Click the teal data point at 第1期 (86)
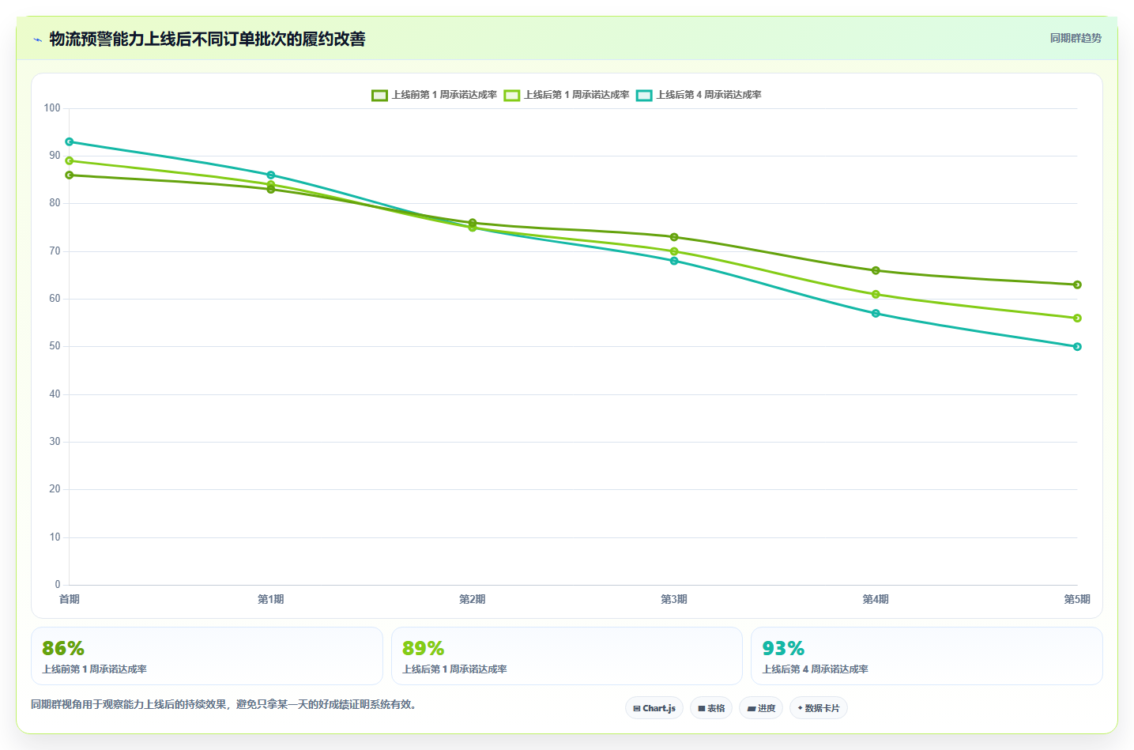 pos(271,175)
